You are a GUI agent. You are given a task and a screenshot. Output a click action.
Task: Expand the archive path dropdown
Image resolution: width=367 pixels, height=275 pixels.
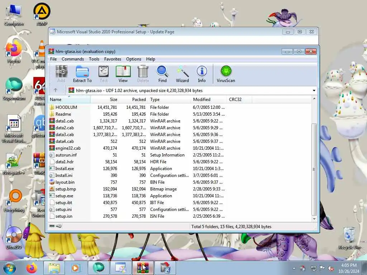(x=314, y=91)
